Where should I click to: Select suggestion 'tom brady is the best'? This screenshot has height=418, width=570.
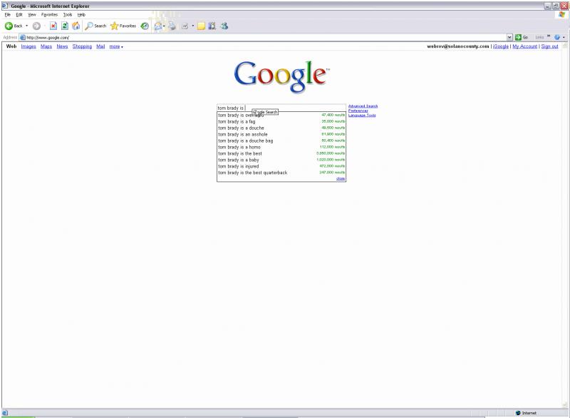point(281,153)
